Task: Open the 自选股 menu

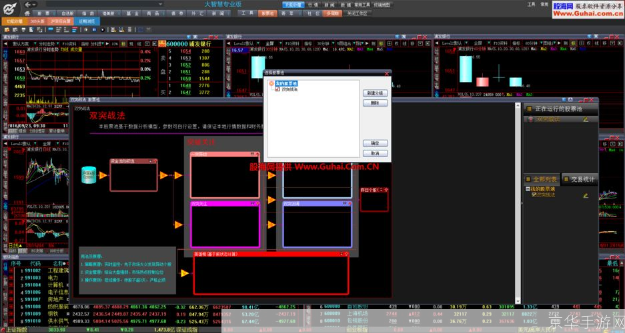Action: click(x=67, y=13)
